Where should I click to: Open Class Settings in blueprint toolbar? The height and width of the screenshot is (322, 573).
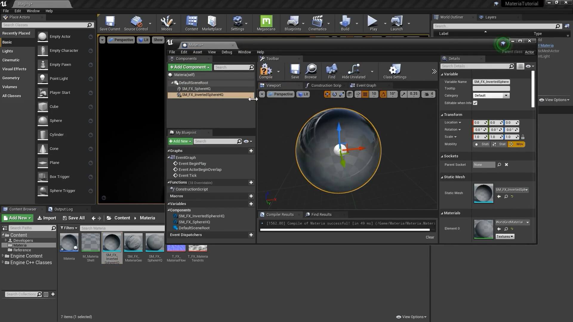[395, 72]
